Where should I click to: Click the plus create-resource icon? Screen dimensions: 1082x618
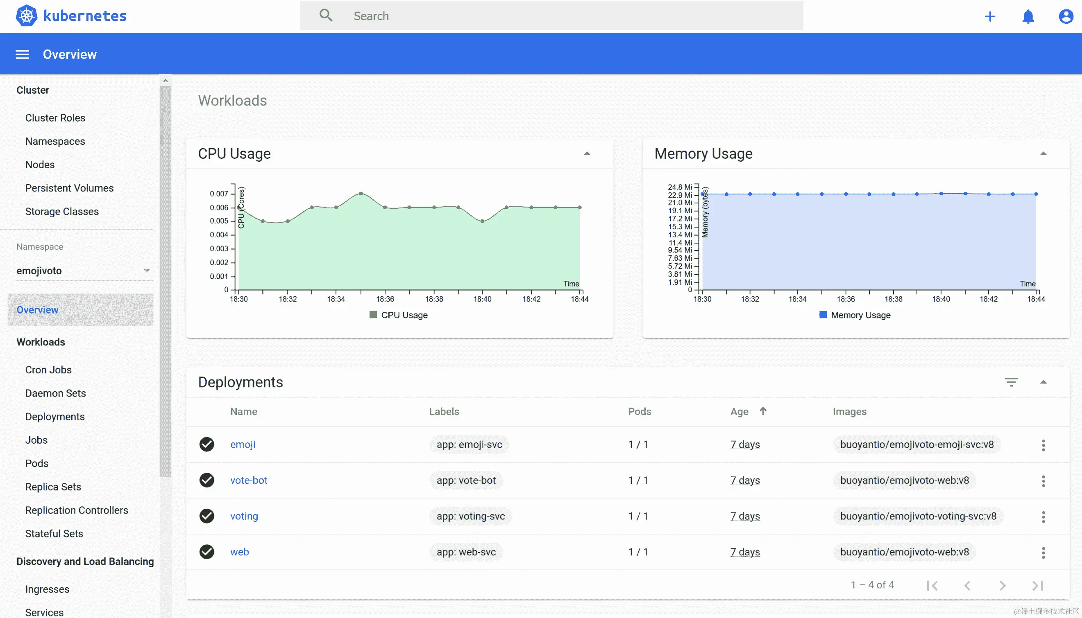[990, 16]
